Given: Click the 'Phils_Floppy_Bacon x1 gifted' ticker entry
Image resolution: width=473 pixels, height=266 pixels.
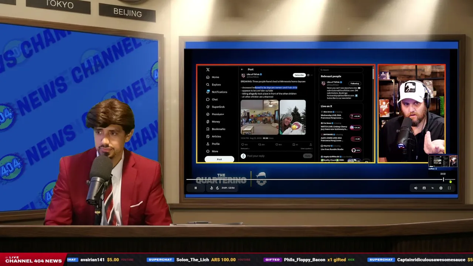Looking at the screenshot, I should [315, 260].
